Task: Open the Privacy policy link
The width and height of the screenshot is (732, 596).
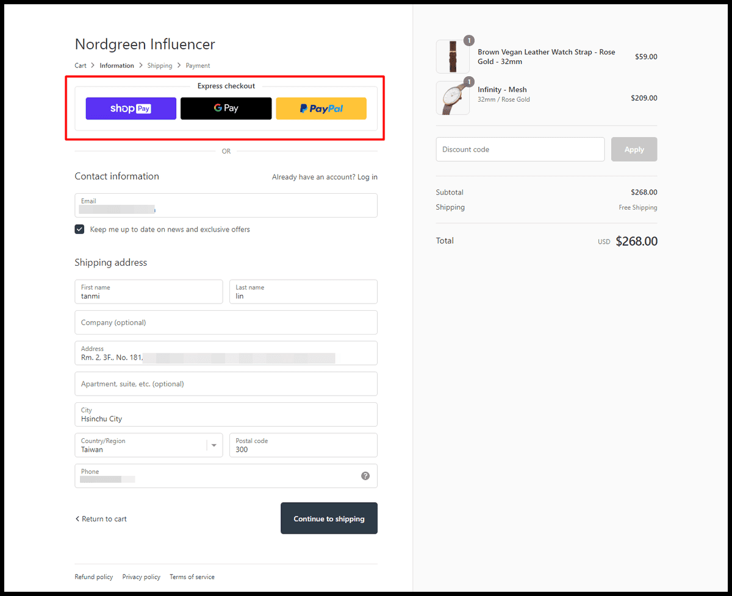Action: tap(141, 576)
